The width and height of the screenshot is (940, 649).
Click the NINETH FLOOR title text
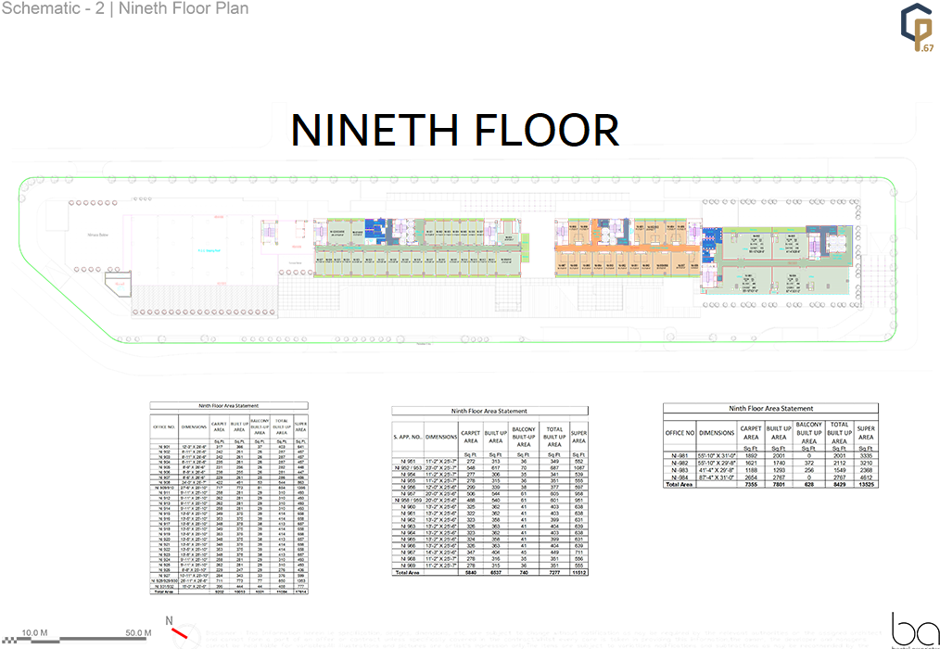click(x=454, y=131)
